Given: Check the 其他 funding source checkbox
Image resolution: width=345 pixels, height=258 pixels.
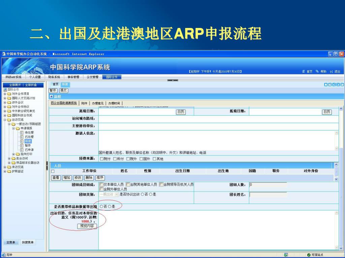Looking at the screenshot, I should click(x=154, y=159).
